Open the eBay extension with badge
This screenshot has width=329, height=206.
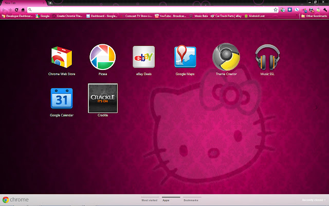click(x=304, y=10)
